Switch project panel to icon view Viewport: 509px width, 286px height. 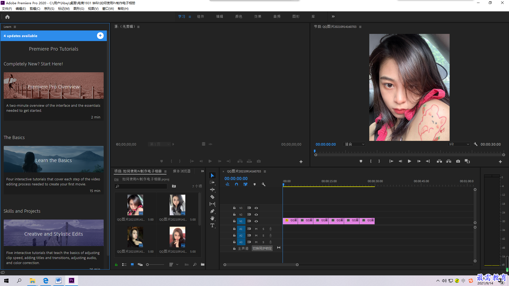(x=132, y=264)
